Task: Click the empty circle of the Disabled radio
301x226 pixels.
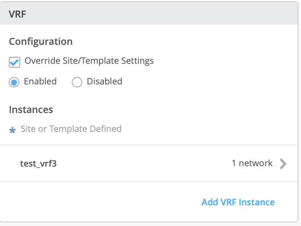Action: click(77, 82)
